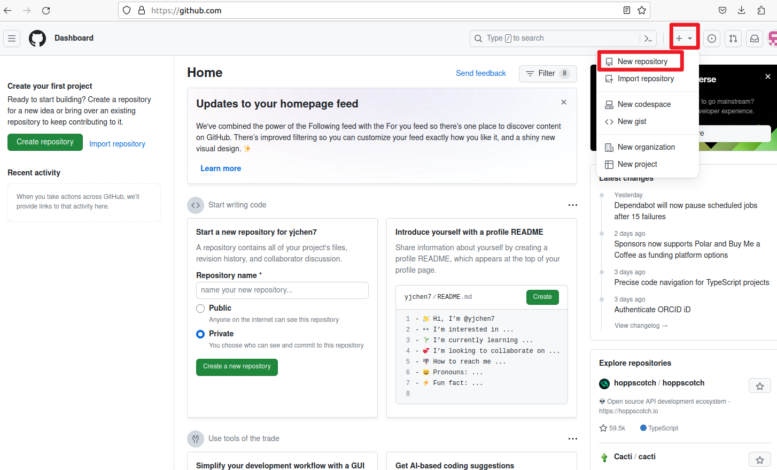Open the View changelog link

(x=641, y=326)
